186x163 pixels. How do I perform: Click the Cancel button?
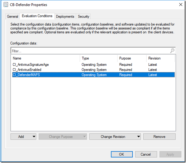[x=146, y=154]
